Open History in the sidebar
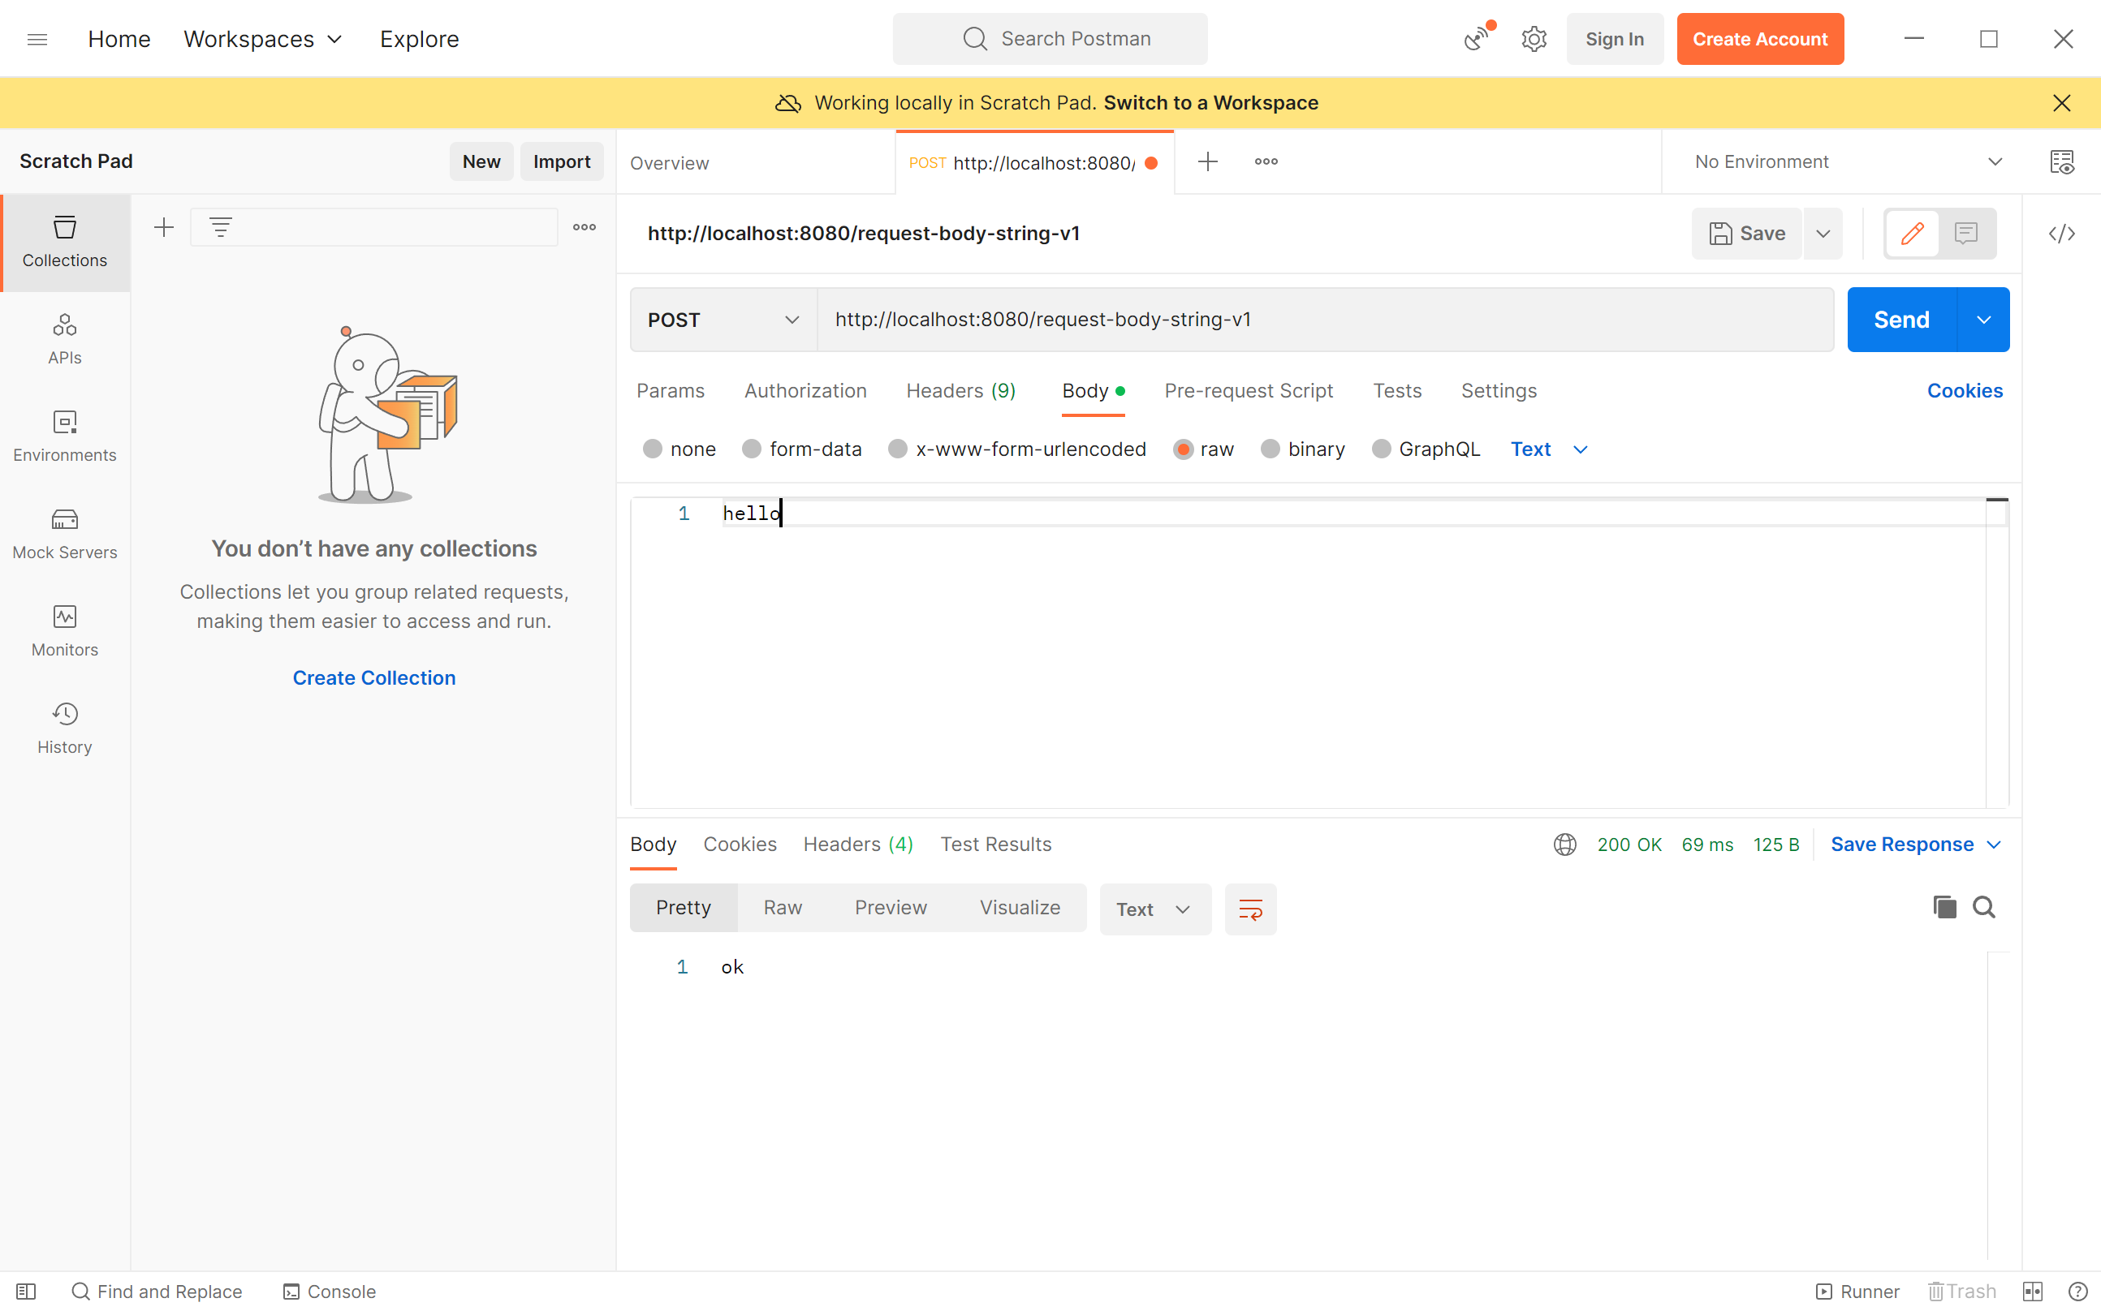Viewport: 2101px width, 1311px height. coord(65,728)
